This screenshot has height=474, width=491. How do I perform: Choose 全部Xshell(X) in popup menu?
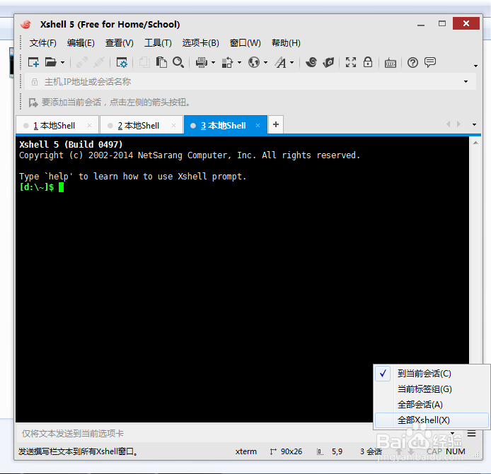click(x=432, y=420)
